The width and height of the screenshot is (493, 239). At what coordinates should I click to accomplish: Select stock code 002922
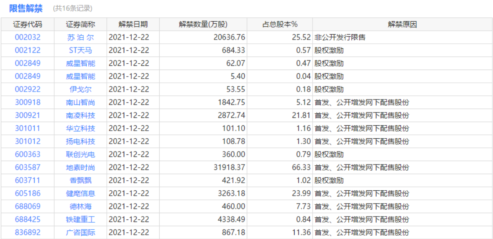pyautogui.click(x=28, y=90)
